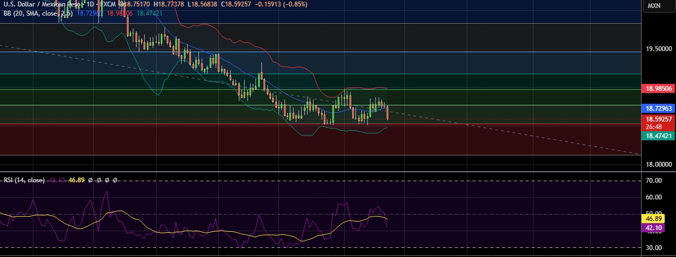Click the 18.00000 price scale mark
Screen dimensions: 676x257
(658, 165)
